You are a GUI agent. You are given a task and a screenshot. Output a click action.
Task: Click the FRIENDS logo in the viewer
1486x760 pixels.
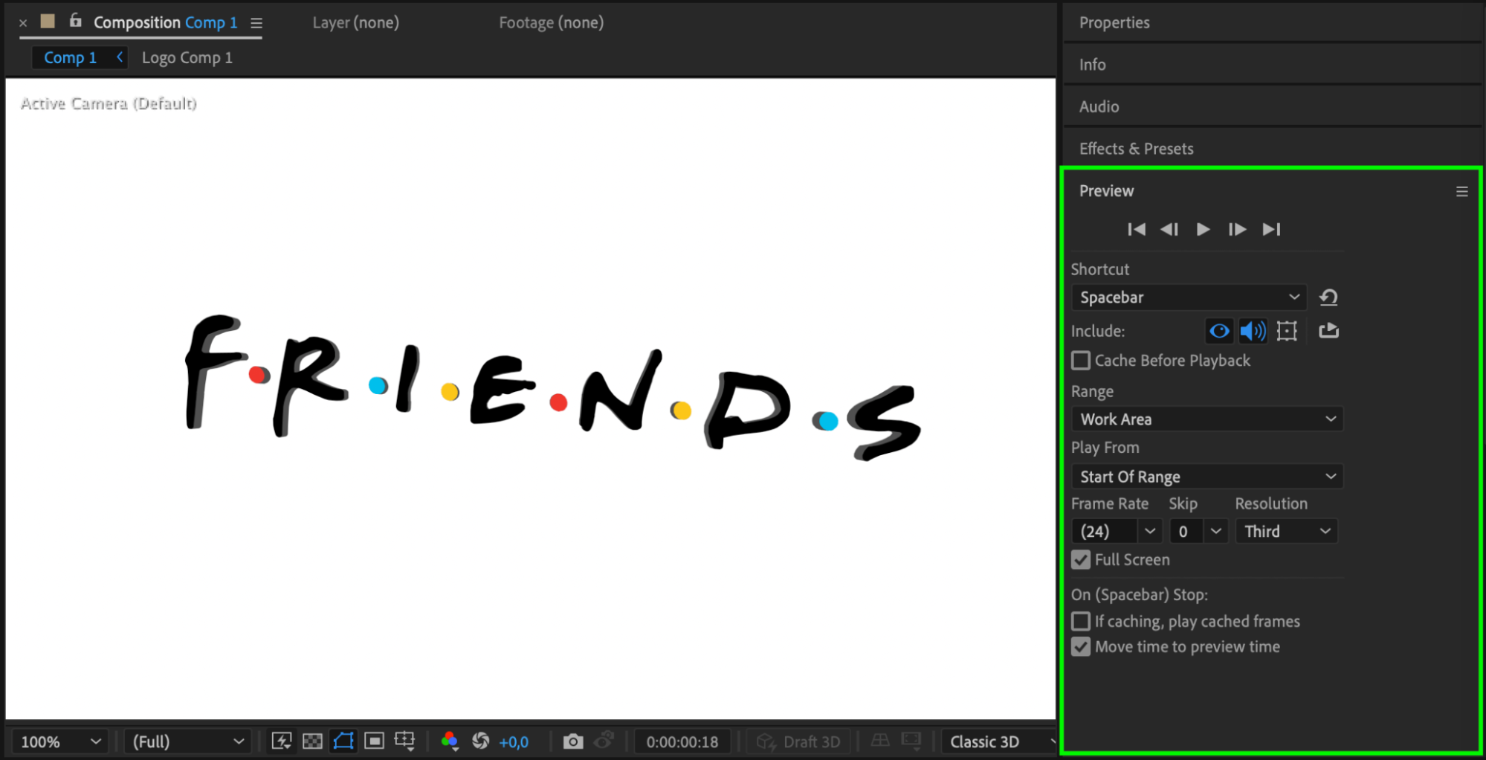coord(553,387)
